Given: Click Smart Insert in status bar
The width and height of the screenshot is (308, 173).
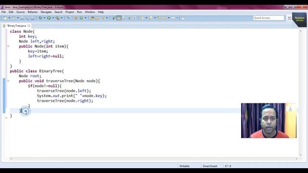Looking at the screenshot, I should 210,166.
